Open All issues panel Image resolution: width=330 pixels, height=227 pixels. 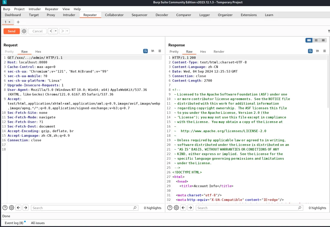click(38, 223)
